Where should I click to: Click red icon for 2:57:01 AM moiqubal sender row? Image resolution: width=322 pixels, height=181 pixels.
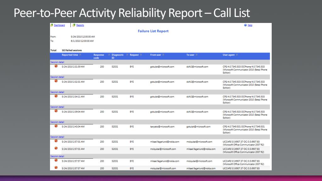(56, 148)
